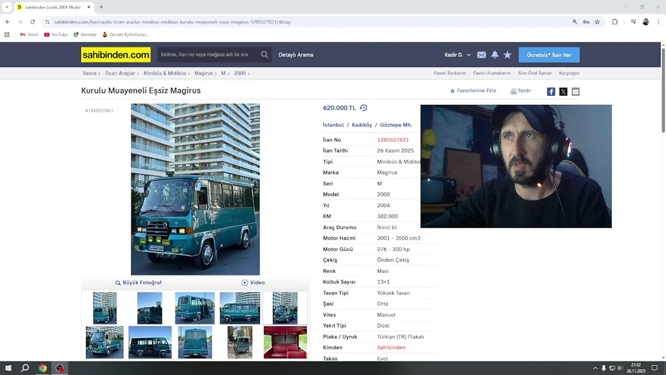The width and height of the screenshot is (666, 375).
Task: Open Favori Aramalarım link
Action: 492,73
